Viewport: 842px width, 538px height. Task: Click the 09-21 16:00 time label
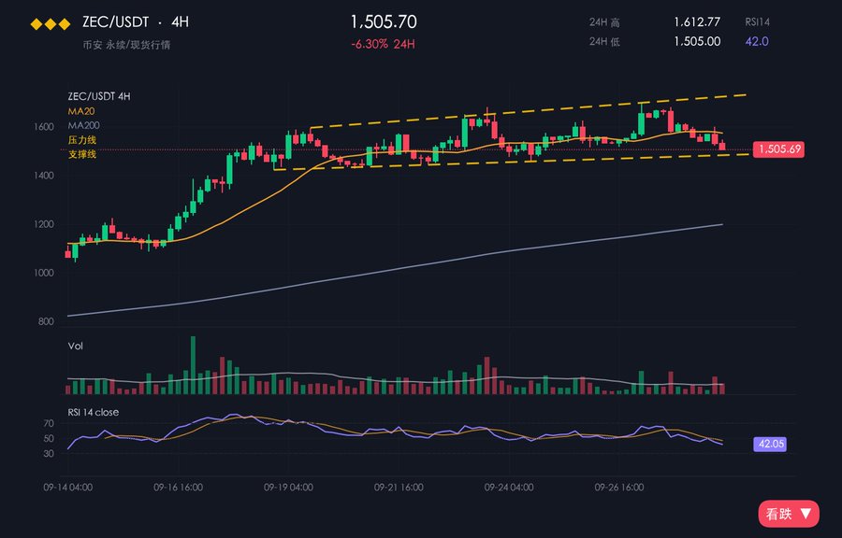point(399,488)
